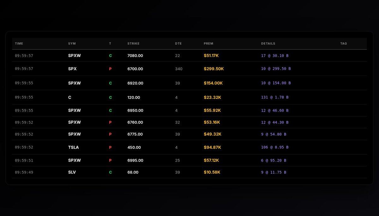Select the SLV ticker symbol

(x=72, y=172)
